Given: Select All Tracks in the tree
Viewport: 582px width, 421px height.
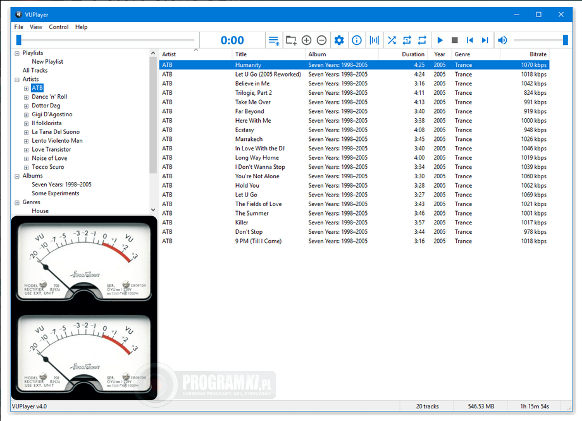Looking at the screenshot, I should [35, 70].
